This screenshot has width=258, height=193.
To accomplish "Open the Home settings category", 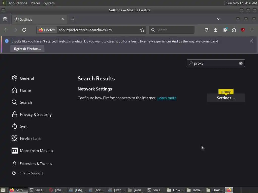I will [x=21, y=90].
